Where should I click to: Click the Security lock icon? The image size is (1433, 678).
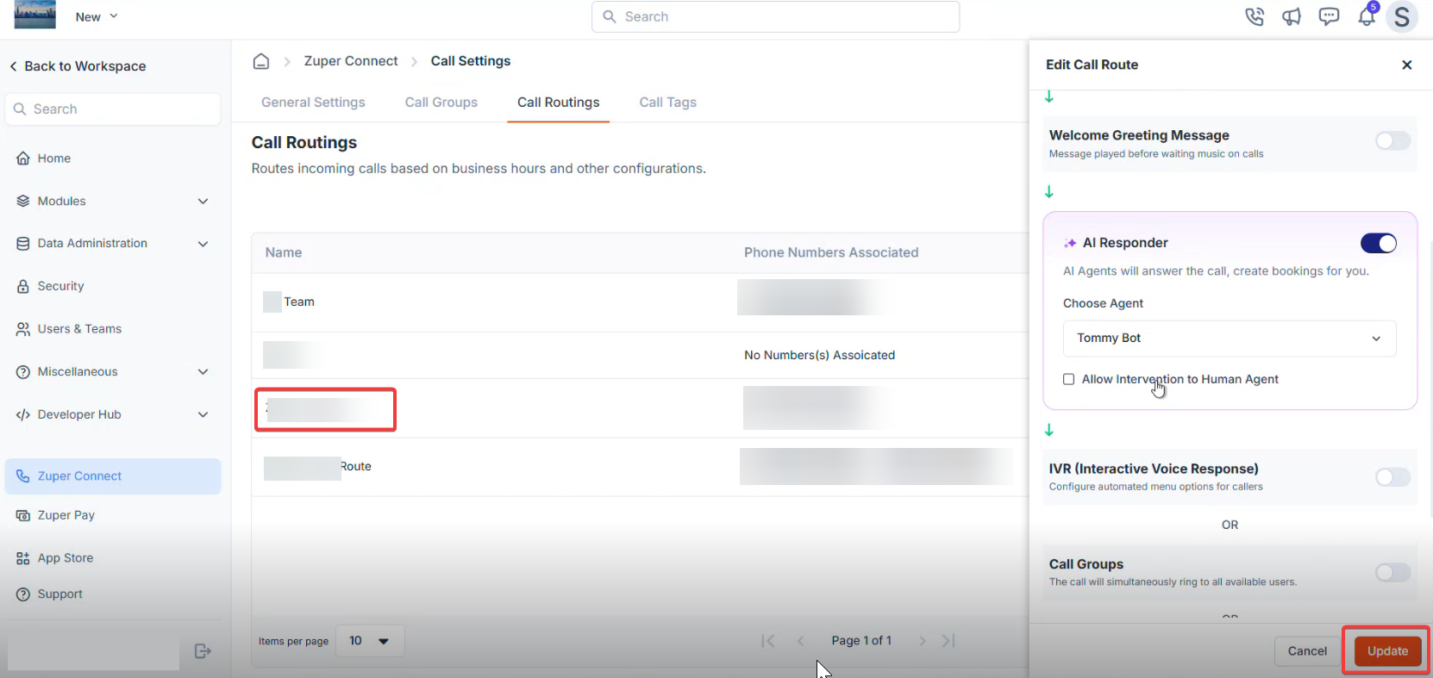pyautogui.click(x=23, y=286)
